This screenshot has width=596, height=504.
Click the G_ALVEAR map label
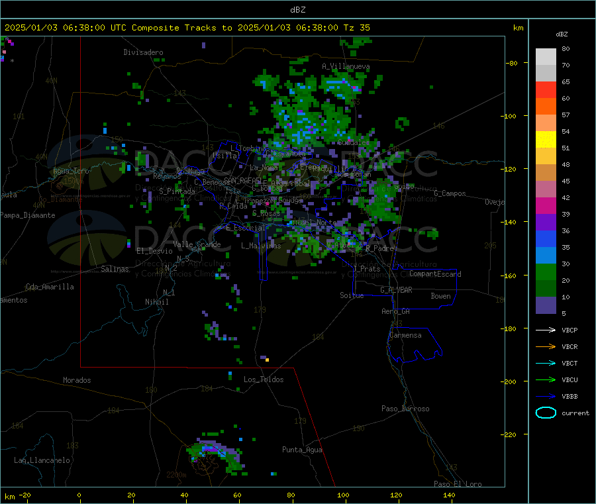(x=396, y=290)
